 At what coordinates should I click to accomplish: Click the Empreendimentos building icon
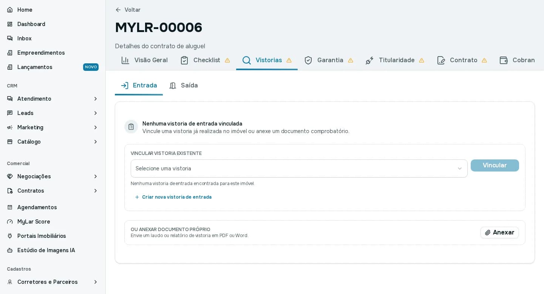pyautogui.click(x=10, y=53)
